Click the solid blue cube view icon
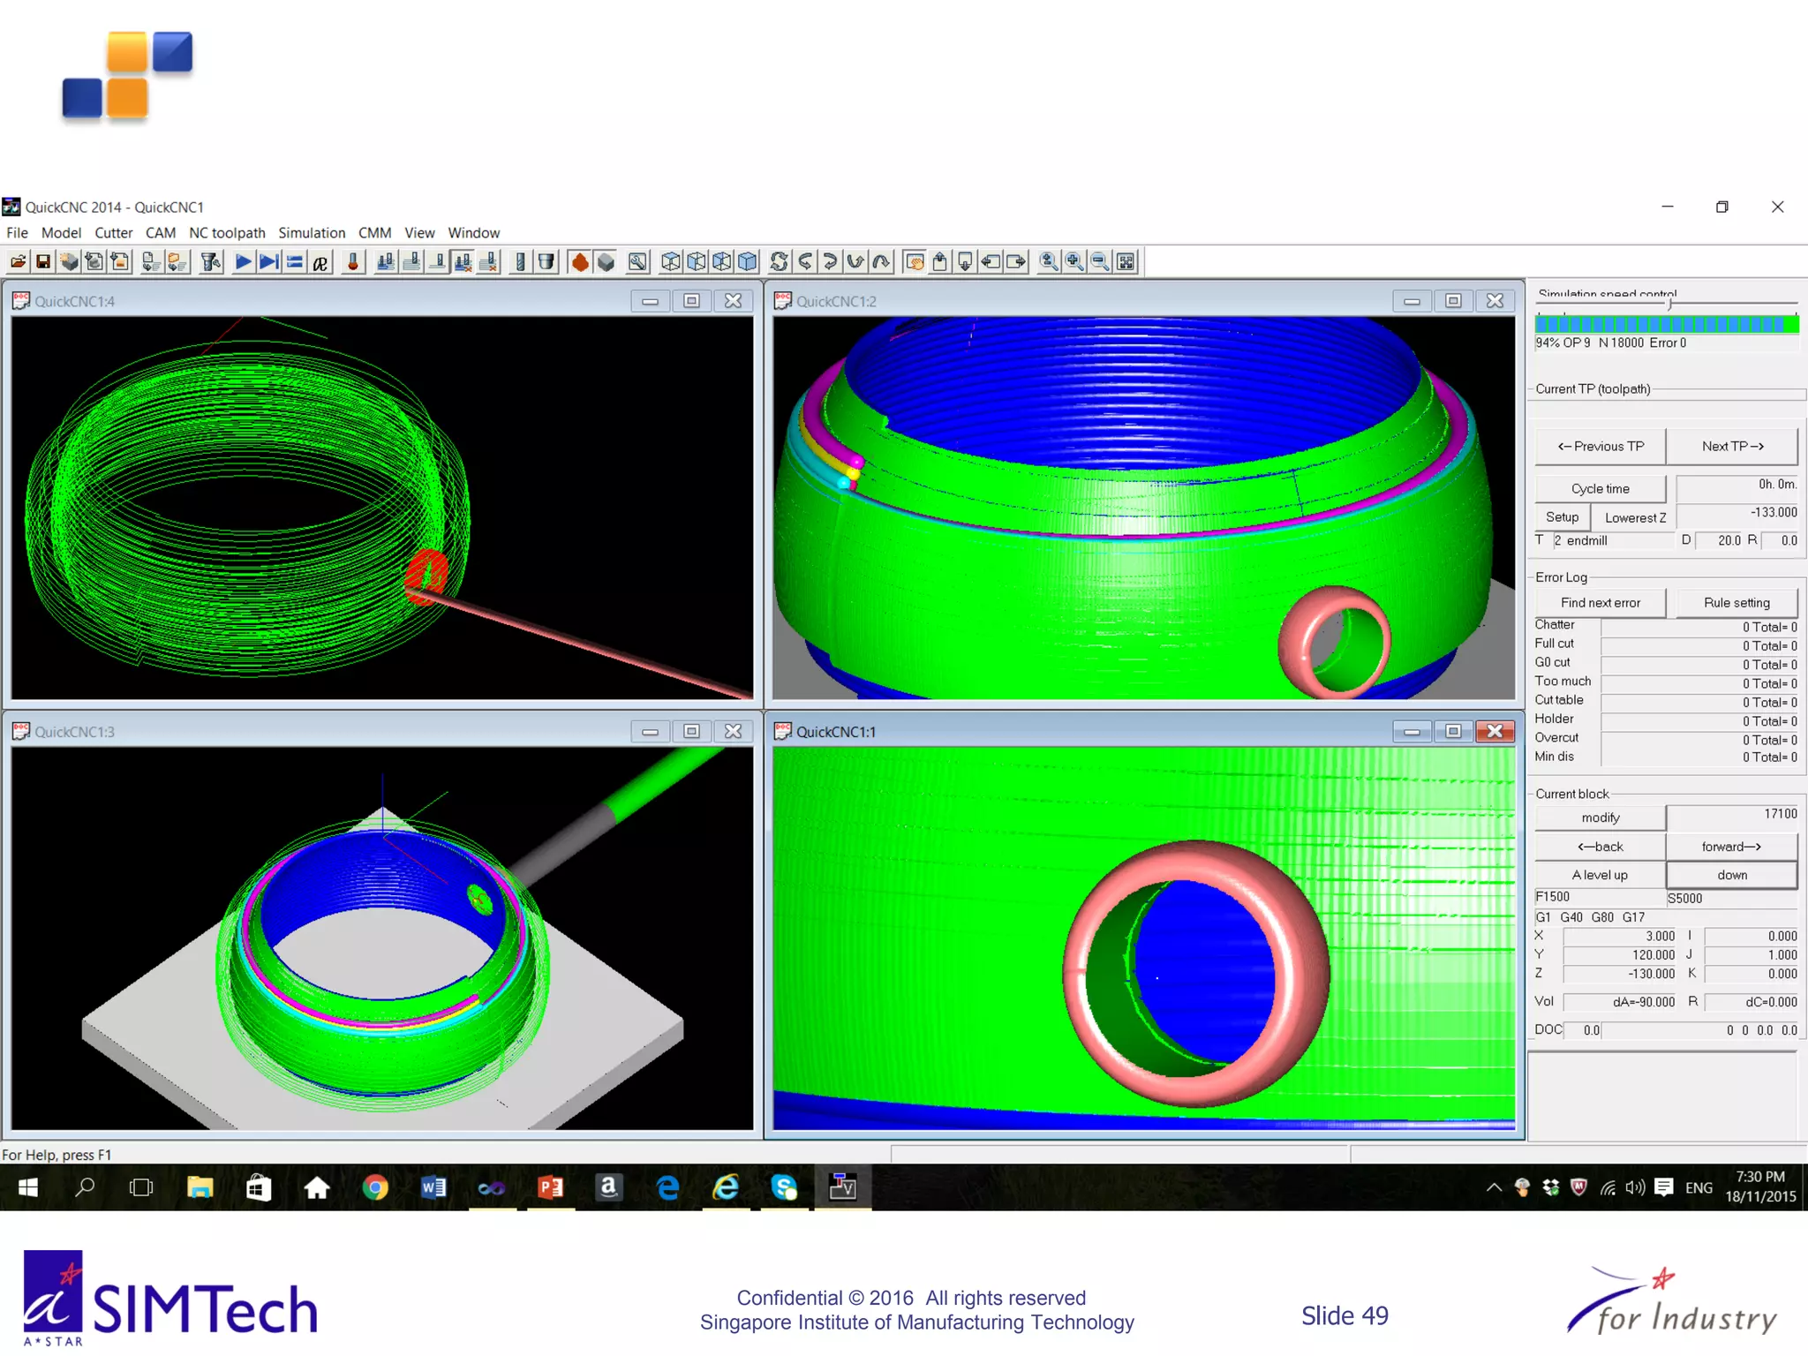The height and width of the screenshot is (1356, 1808). [x=748, y=262]
